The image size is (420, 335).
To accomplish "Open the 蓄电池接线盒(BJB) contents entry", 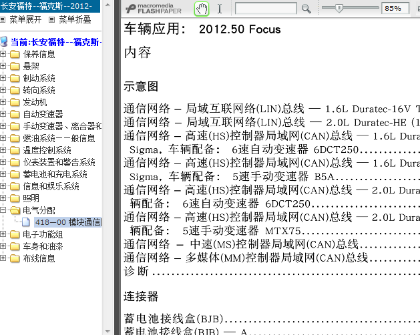I will click(272, 319).
